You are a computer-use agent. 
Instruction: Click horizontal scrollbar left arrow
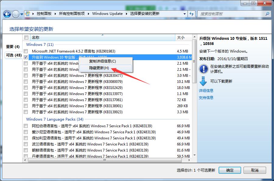click(x=25, y=160)
